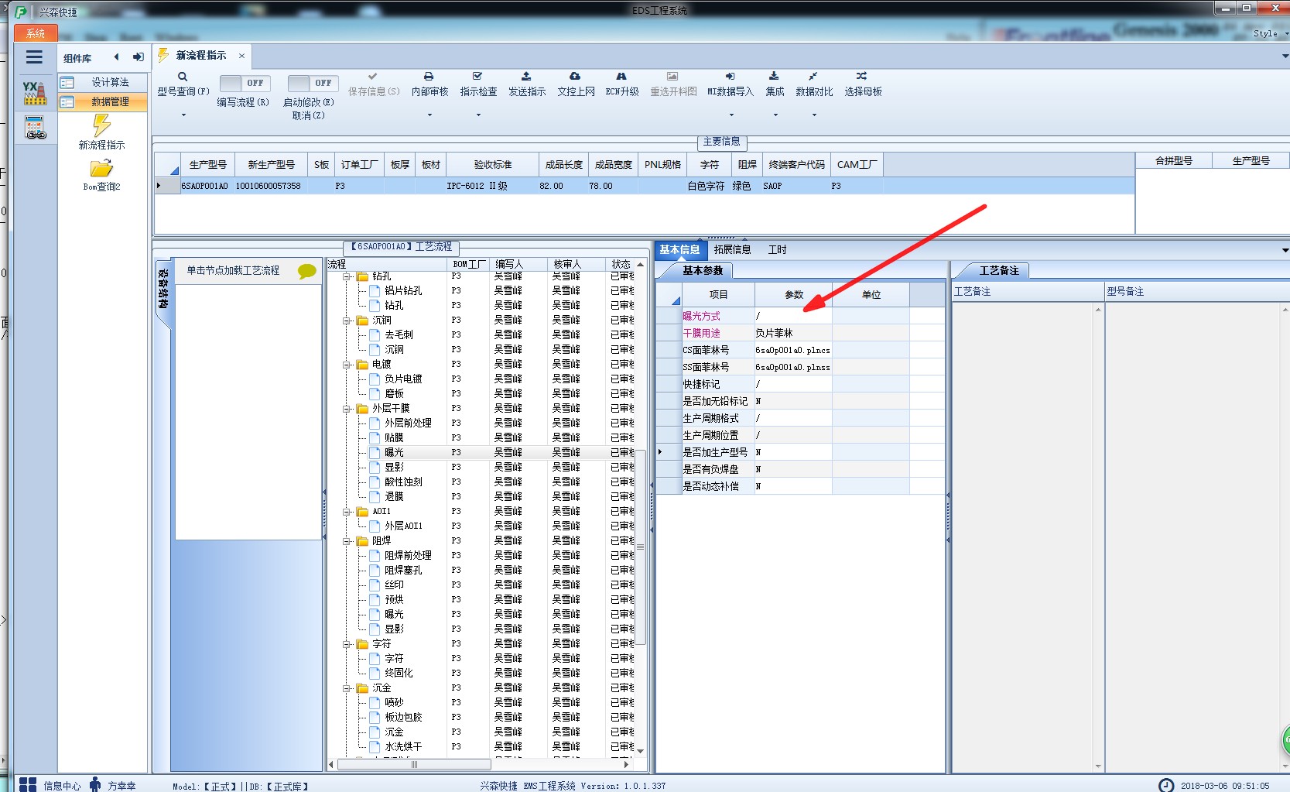Click the 工艺备注 tab header

999,270
